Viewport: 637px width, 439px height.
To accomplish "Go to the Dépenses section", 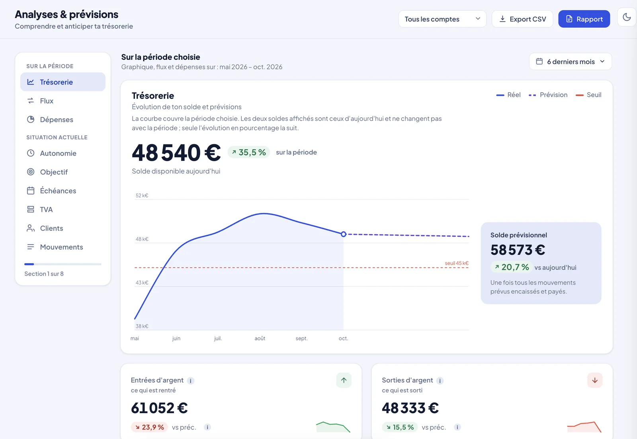I will point(63,119).
